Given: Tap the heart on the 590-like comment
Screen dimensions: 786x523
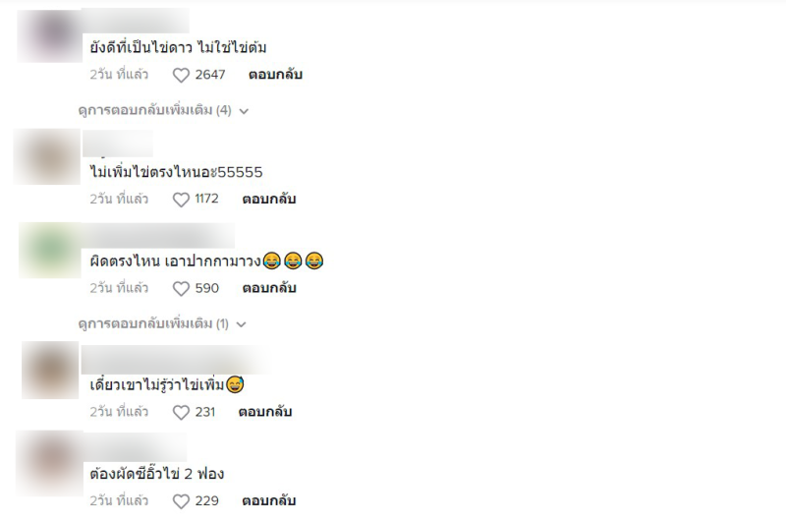Looking at the screenshot, I should click(x=181, y=289).
